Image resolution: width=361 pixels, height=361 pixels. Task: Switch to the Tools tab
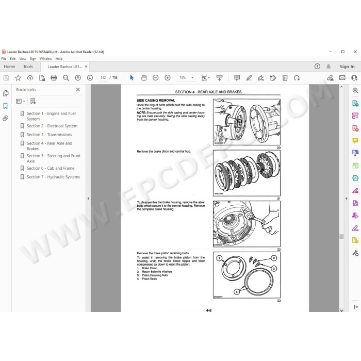pos(28,67)
